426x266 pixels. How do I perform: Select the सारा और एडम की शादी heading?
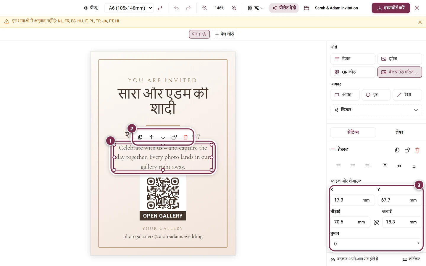tap(163, 101)
